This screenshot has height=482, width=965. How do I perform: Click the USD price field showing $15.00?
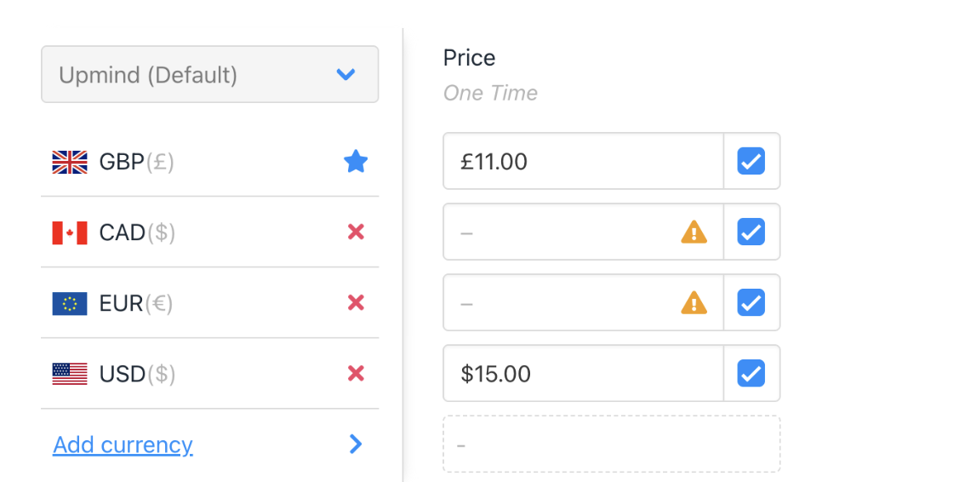coord(583,373)
